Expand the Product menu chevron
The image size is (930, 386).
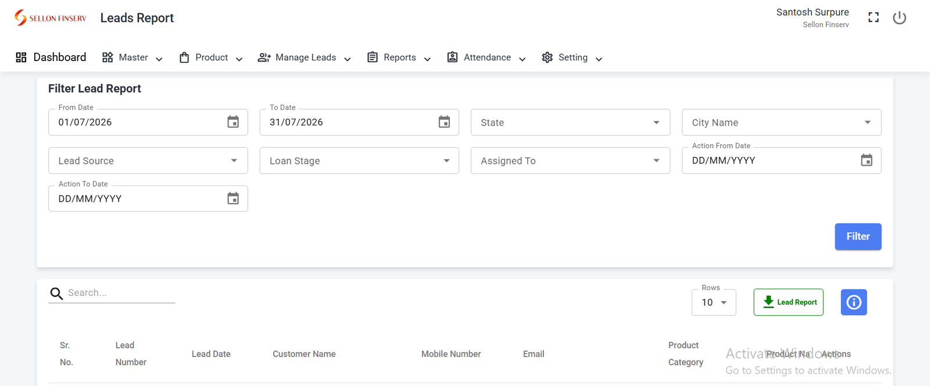pos(239,59)
